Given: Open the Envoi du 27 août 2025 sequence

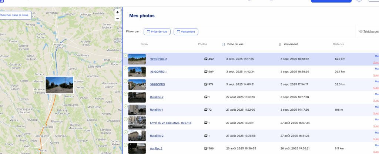Looking at the screenshot, I should point(170,123).
